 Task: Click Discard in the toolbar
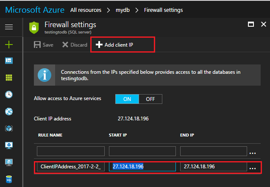point(75,45)
